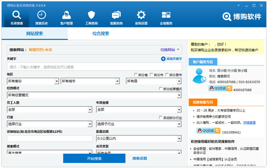
Task: Expand the 员工人数 dropdown
Action: 90,110
